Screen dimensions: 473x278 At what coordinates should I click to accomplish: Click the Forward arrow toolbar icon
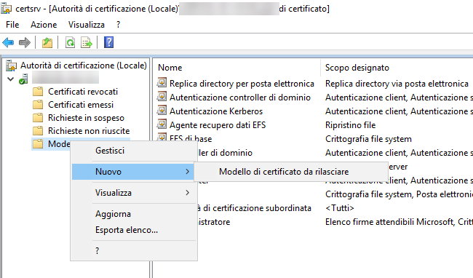(25, 42)
